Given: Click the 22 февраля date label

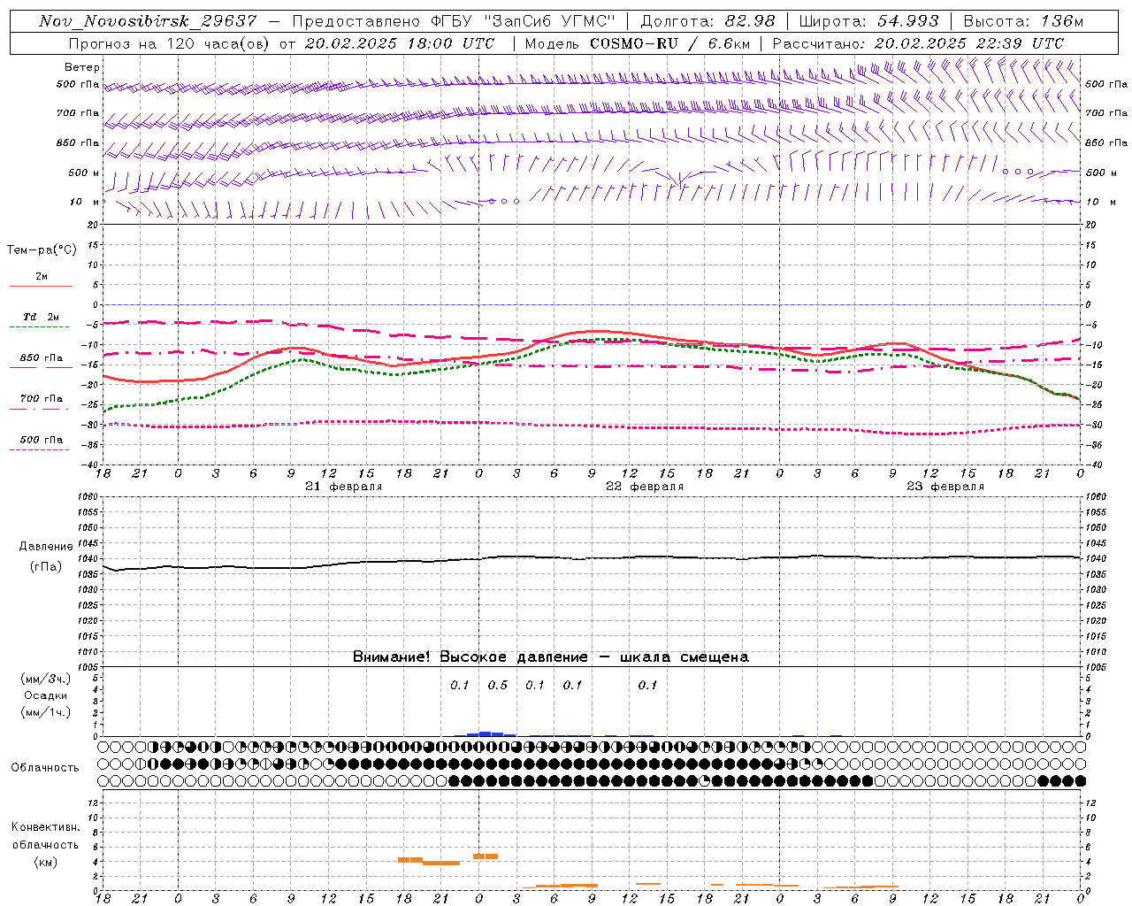Looking at the screenshot, I should point(644,487).
